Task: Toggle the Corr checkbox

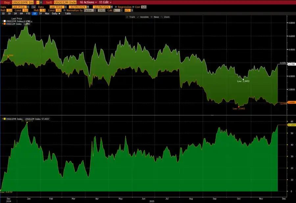Action: click(133, 7)
